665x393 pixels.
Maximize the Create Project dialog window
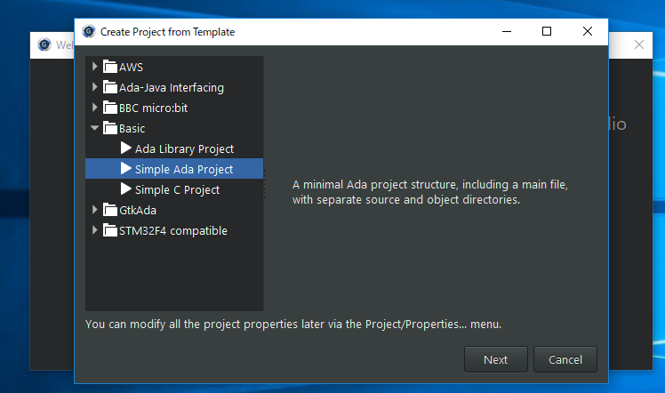(x=547, y=31)
